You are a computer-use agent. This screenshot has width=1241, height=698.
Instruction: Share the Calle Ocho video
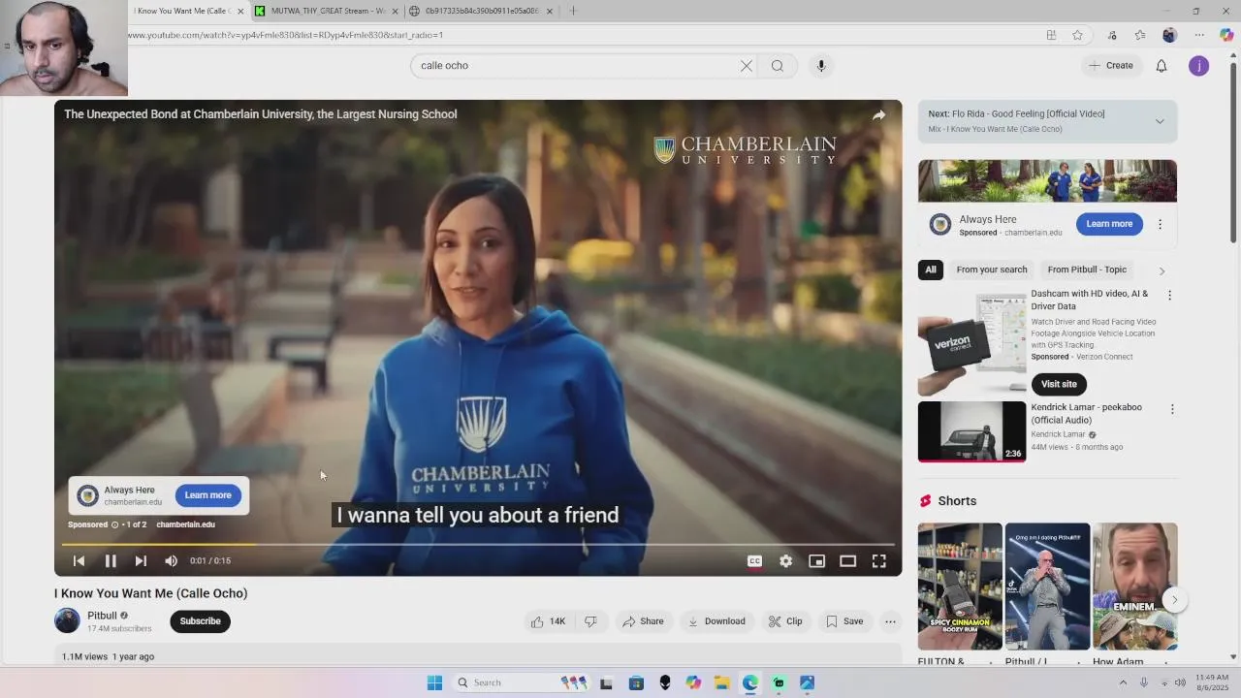[643, 621]
